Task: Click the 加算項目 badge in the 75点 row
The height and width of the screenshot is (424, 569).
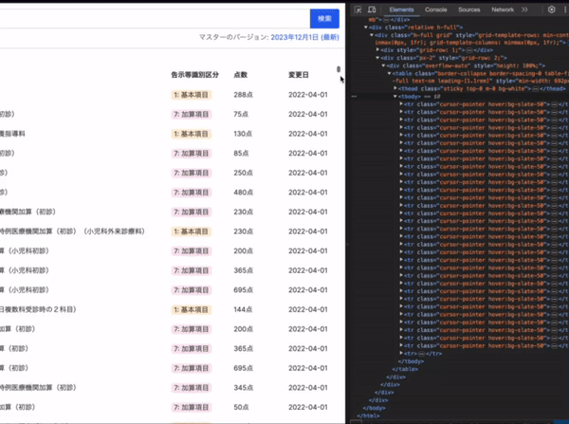Action: [192, 115]
